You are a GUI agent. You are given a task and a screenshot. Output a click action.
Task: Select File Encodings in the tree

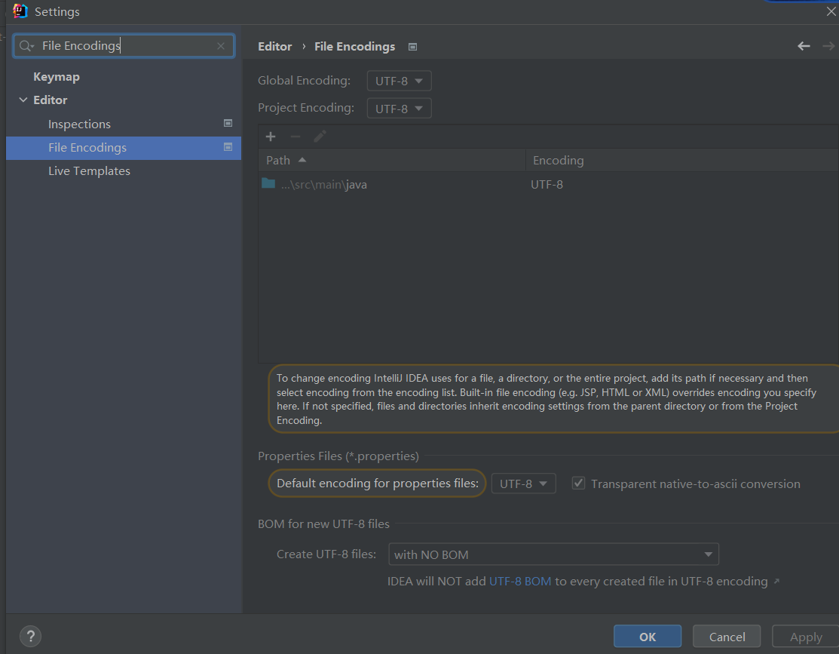[124, 147]
